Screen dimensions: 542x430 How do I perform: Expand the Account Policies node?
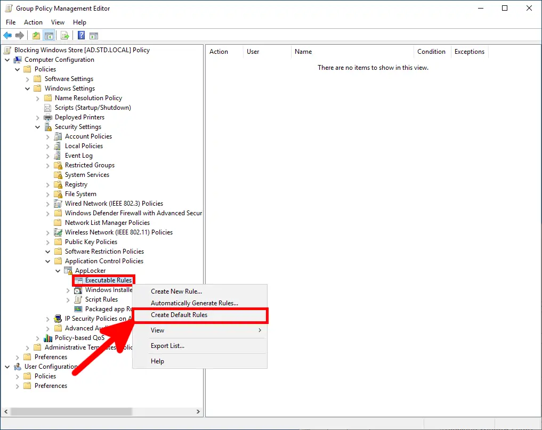pos(47,136)
